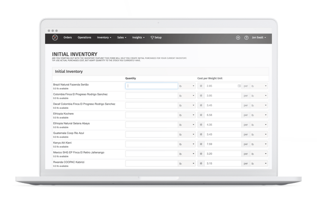Open the Insights dropdown
Image resolution: width=317 pixels, height=207 pixels.
(138, 38)
